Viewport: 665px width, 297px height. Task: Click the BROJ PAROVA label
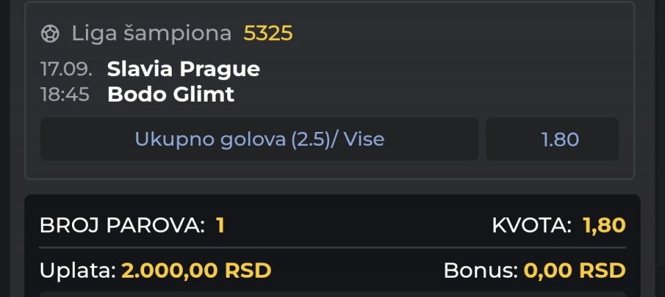(122, 225)
